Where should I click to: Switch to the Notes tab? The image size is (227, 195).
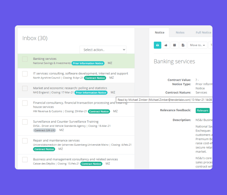click(180, 33)
